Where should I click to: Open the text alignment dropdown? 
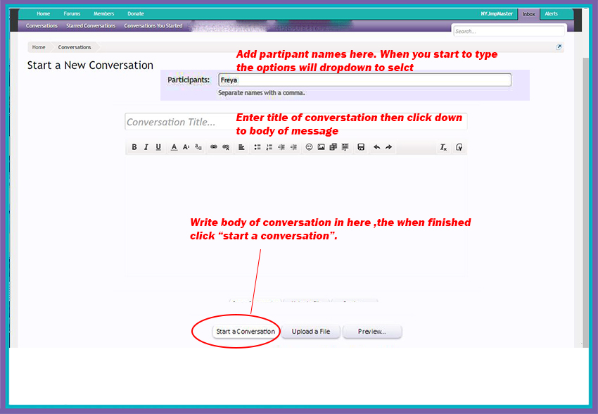coord(241,147)
